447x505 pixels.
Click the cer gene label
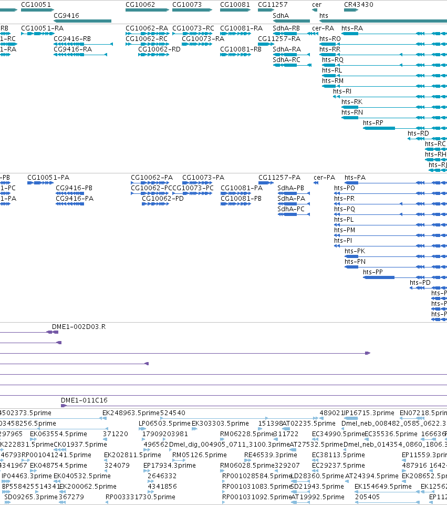point(317,5)
